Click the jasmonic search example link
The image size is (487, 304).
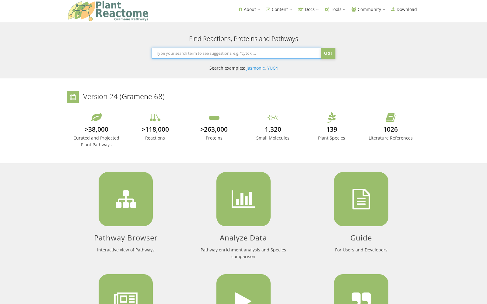256,68
